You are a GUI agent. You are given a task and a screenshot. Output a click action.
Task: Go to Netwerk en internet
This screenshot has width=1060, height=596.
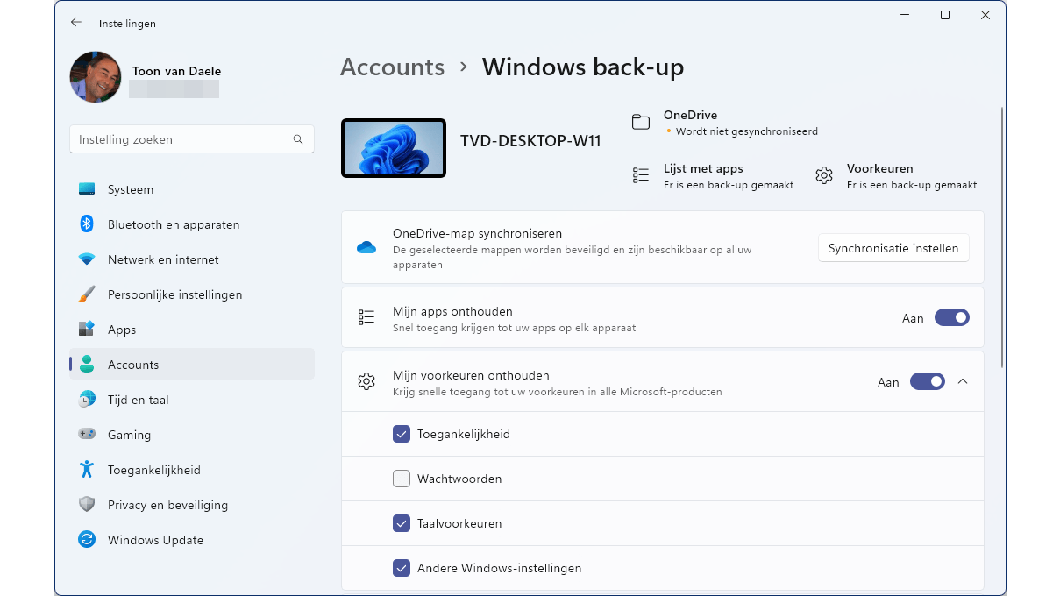click(163, 259)
